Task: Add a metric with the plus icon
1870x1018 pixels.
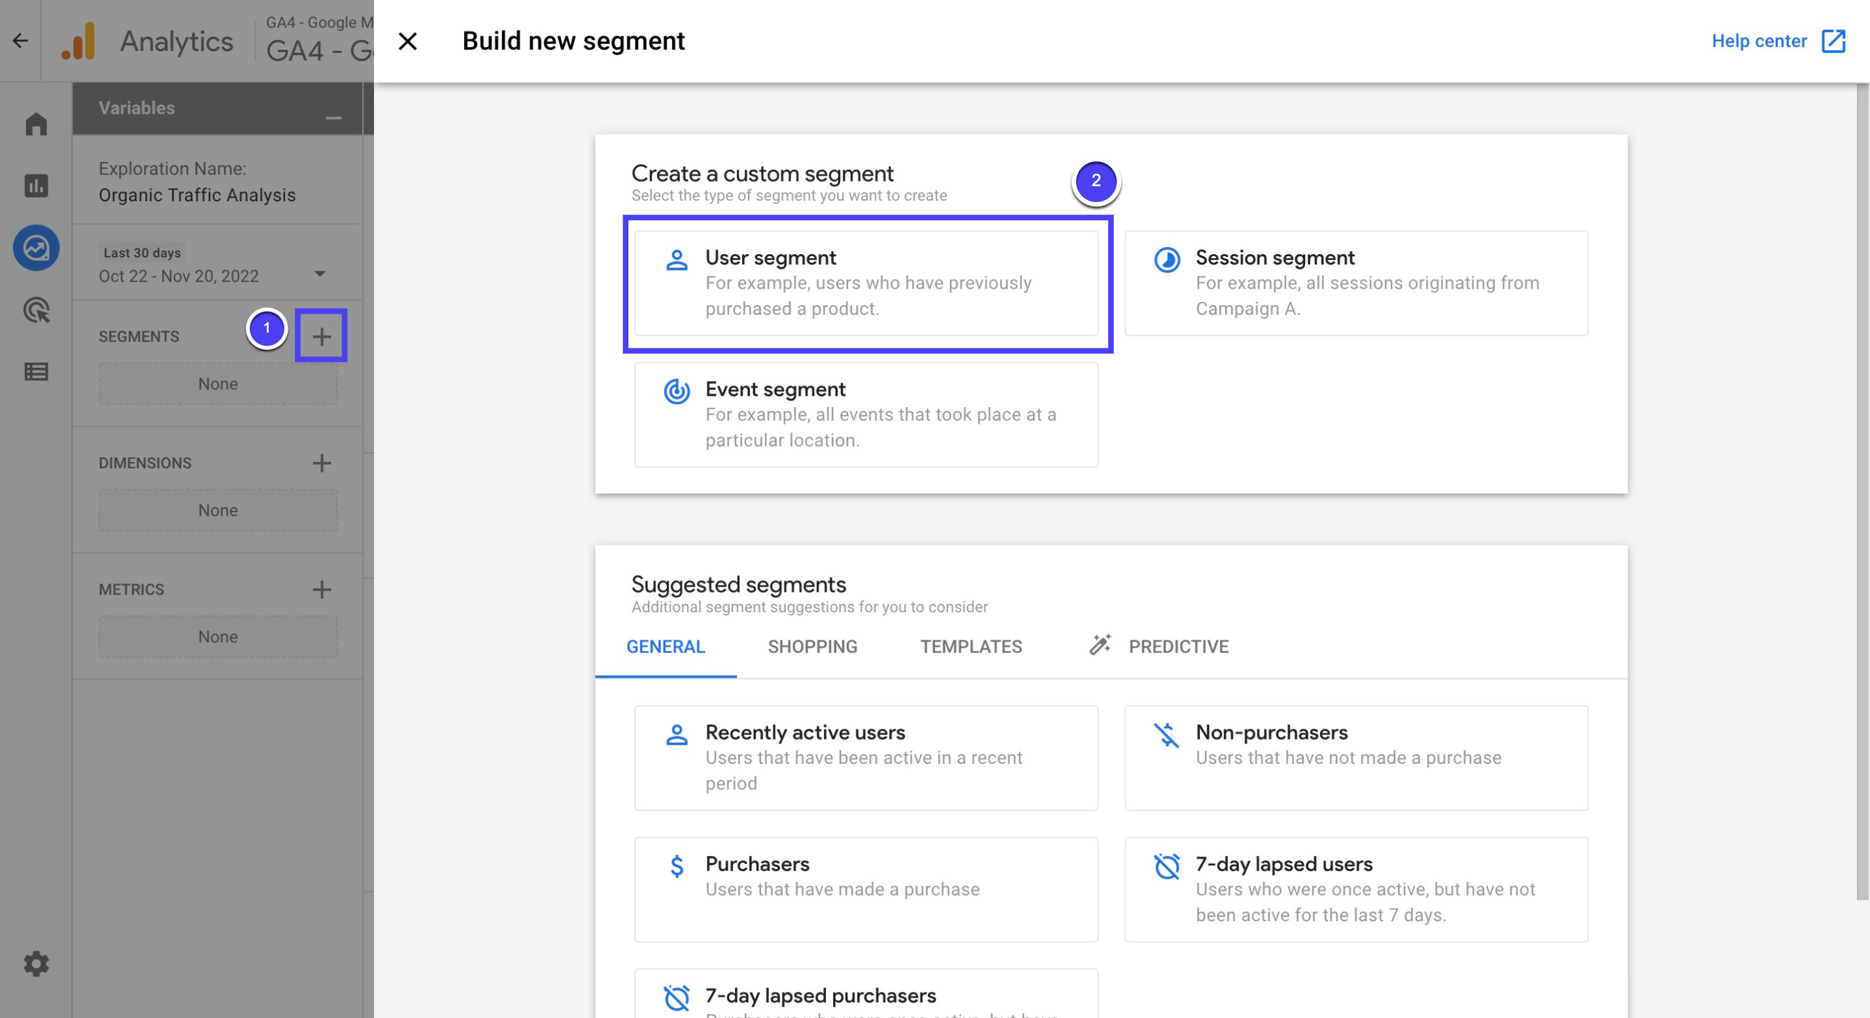Action: point(321,589)
